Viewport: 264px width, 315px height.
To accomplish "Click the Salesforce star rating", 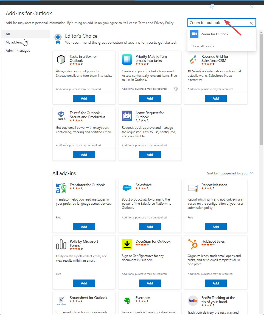I will [142, 188].
